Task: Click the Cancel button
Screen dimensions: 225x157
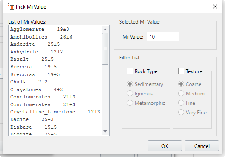Action: tap(202, 146)
